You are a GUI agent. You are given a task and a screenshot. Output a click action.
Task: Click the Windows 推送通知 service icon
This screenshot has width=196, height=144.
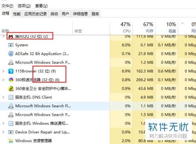pyautogui.click(x=11, y=123)
